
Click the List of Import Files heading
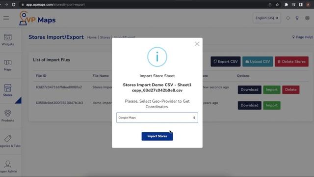[52, 60]
